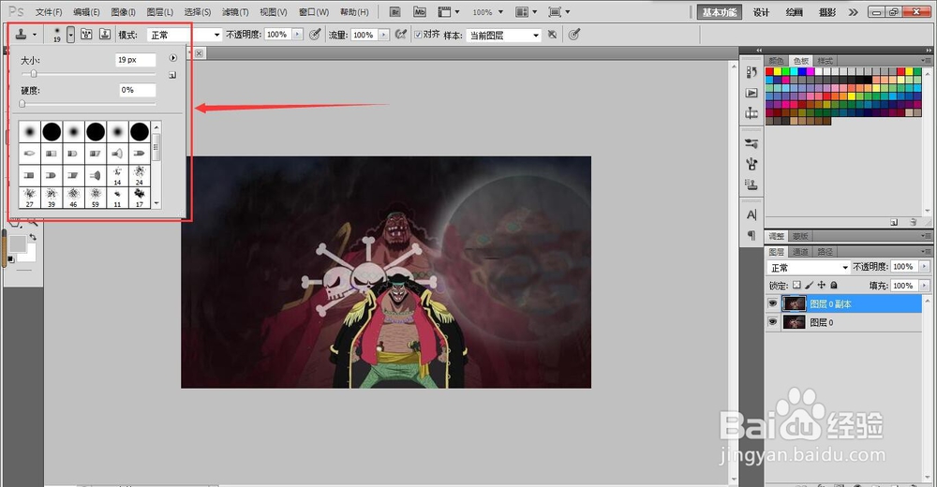Open the 文件(F) menu
The image size is (937, 487).
49,12
